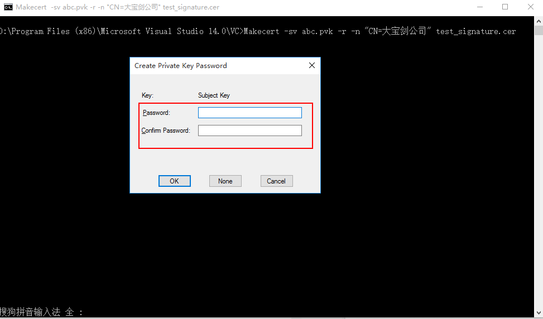Screen dimensions: 543x319
Task: Click the console scrollbar up arrow
Action: point(539,21)
